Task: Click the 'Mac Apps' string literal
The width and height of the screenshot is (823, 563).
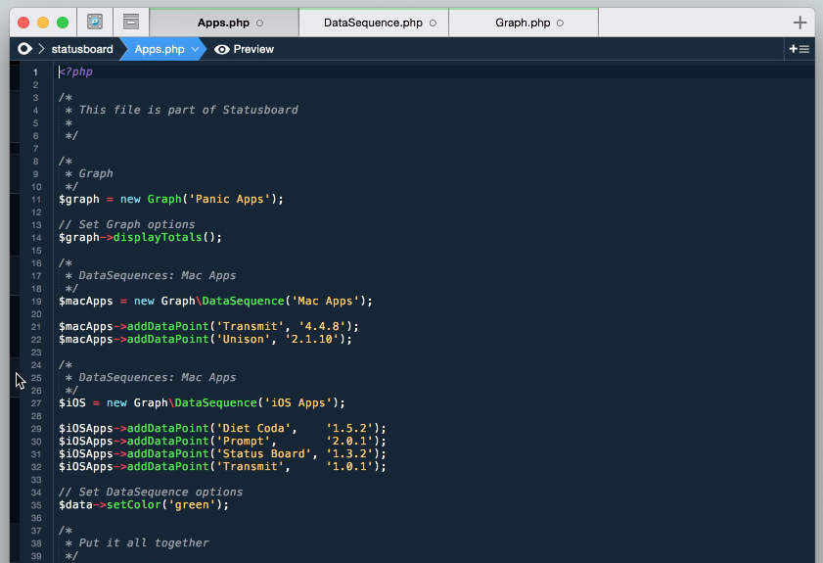Action: click(326, 301)
